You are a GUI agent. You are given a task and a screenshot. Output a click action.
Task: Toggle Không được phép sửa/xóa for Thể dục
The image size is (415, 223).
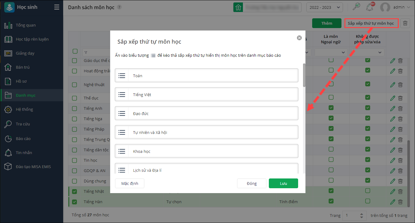(x=368, y=97)
